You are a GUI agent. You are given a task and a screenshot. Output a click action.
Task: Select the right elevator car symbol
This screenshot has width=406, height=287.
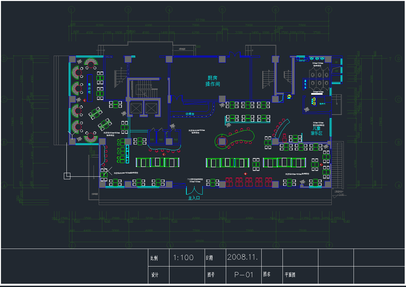tap(151, 108)
